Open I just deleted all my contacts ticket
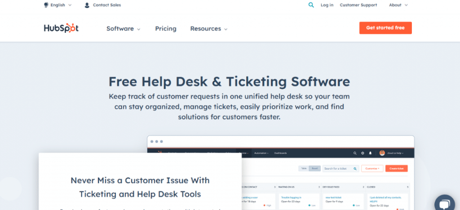 pyautogui.click(x=385, y=199)
